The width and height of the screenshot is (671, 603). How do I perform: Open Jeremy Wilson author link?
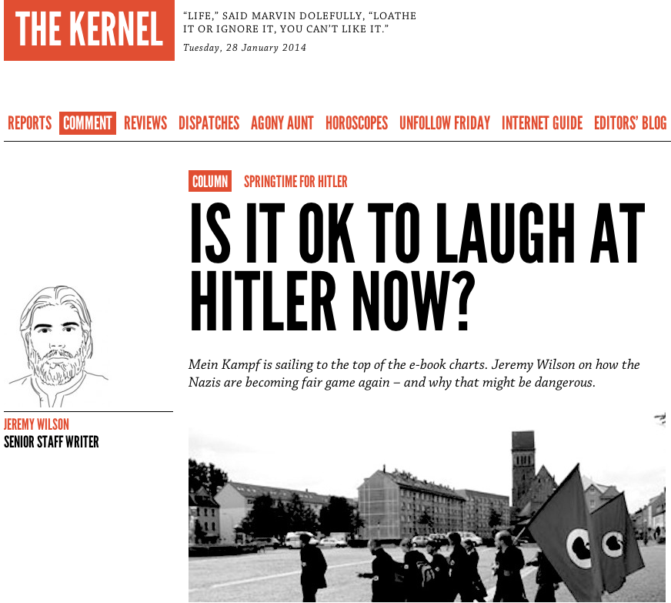pos(36,424)
